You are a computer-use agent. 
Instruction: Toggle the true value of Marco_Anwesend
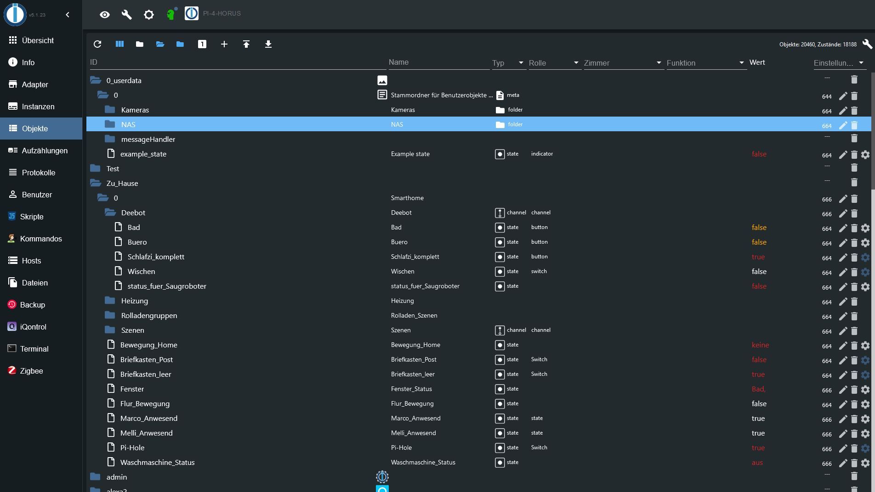(758, 418)
